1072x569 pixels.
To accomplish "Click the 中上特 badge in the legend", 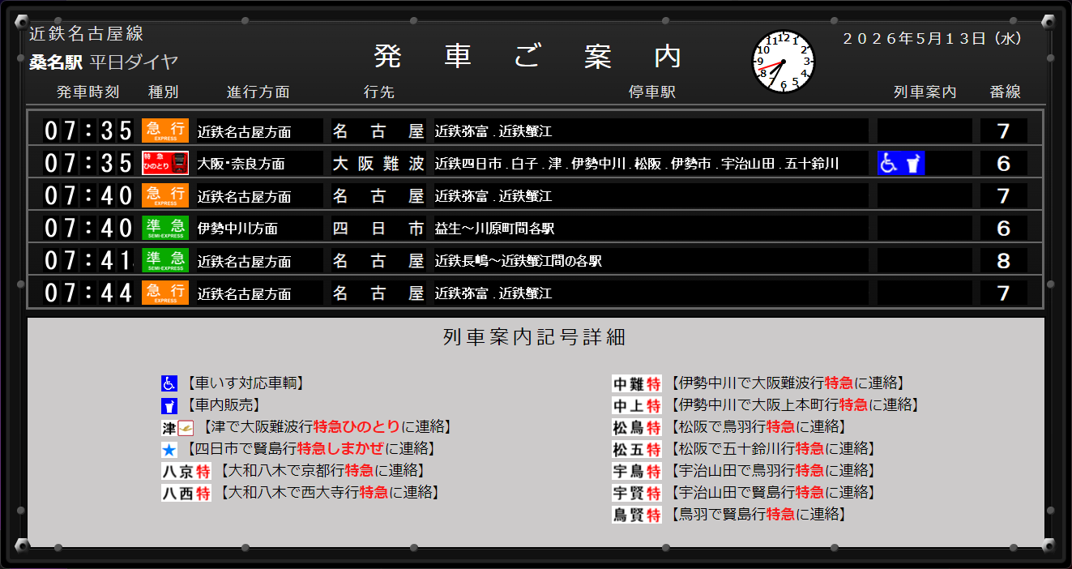I will (637, 405).
